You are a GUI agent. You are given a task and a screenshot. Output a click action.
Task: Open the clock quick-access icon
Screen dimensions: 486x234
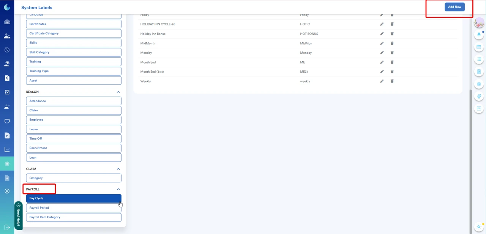479,84
